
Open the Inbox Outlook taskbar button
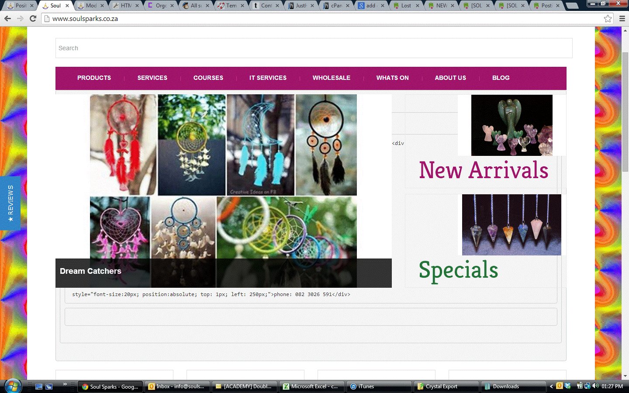(x=177, y=386)
